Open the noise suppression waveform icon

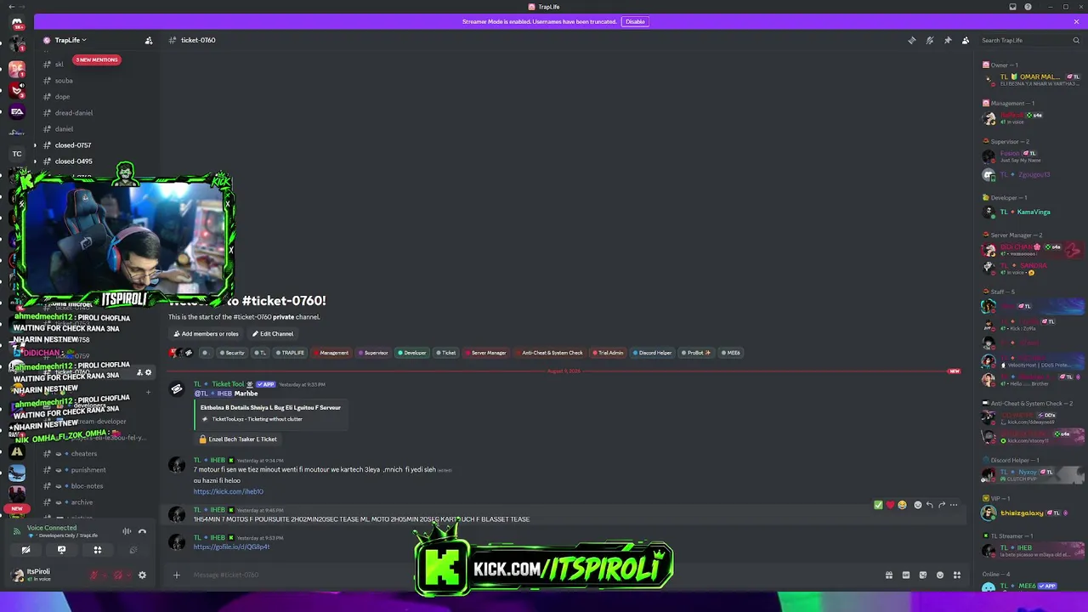click(127, 531)
